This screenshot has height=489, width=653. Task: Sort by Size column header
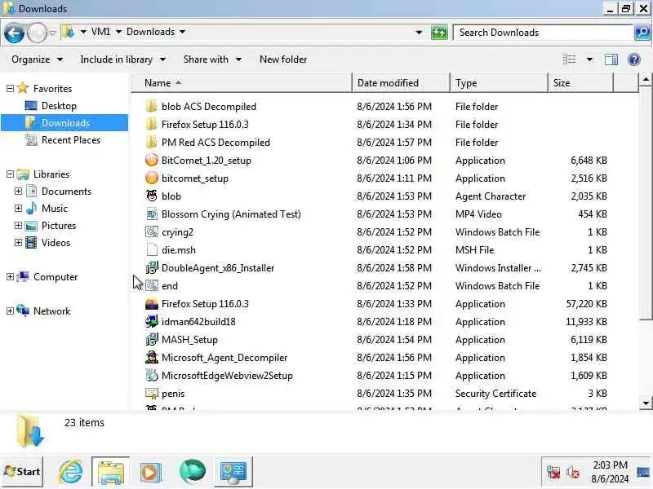click(580, 83)
